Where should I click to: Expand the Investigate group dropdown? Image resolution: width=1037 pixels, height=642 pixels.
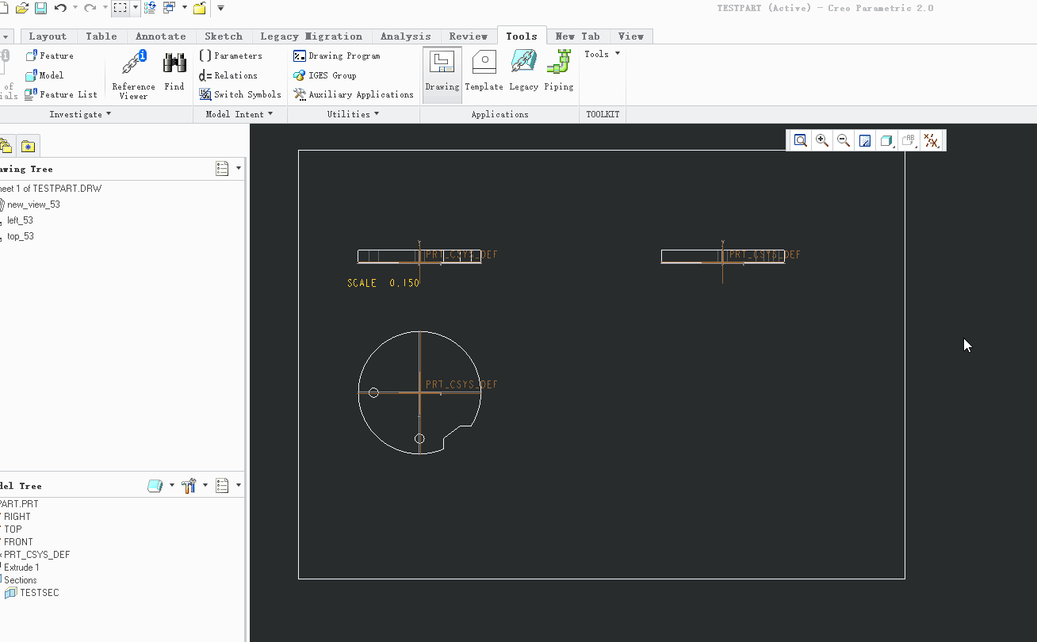click(x=80, y=114)
